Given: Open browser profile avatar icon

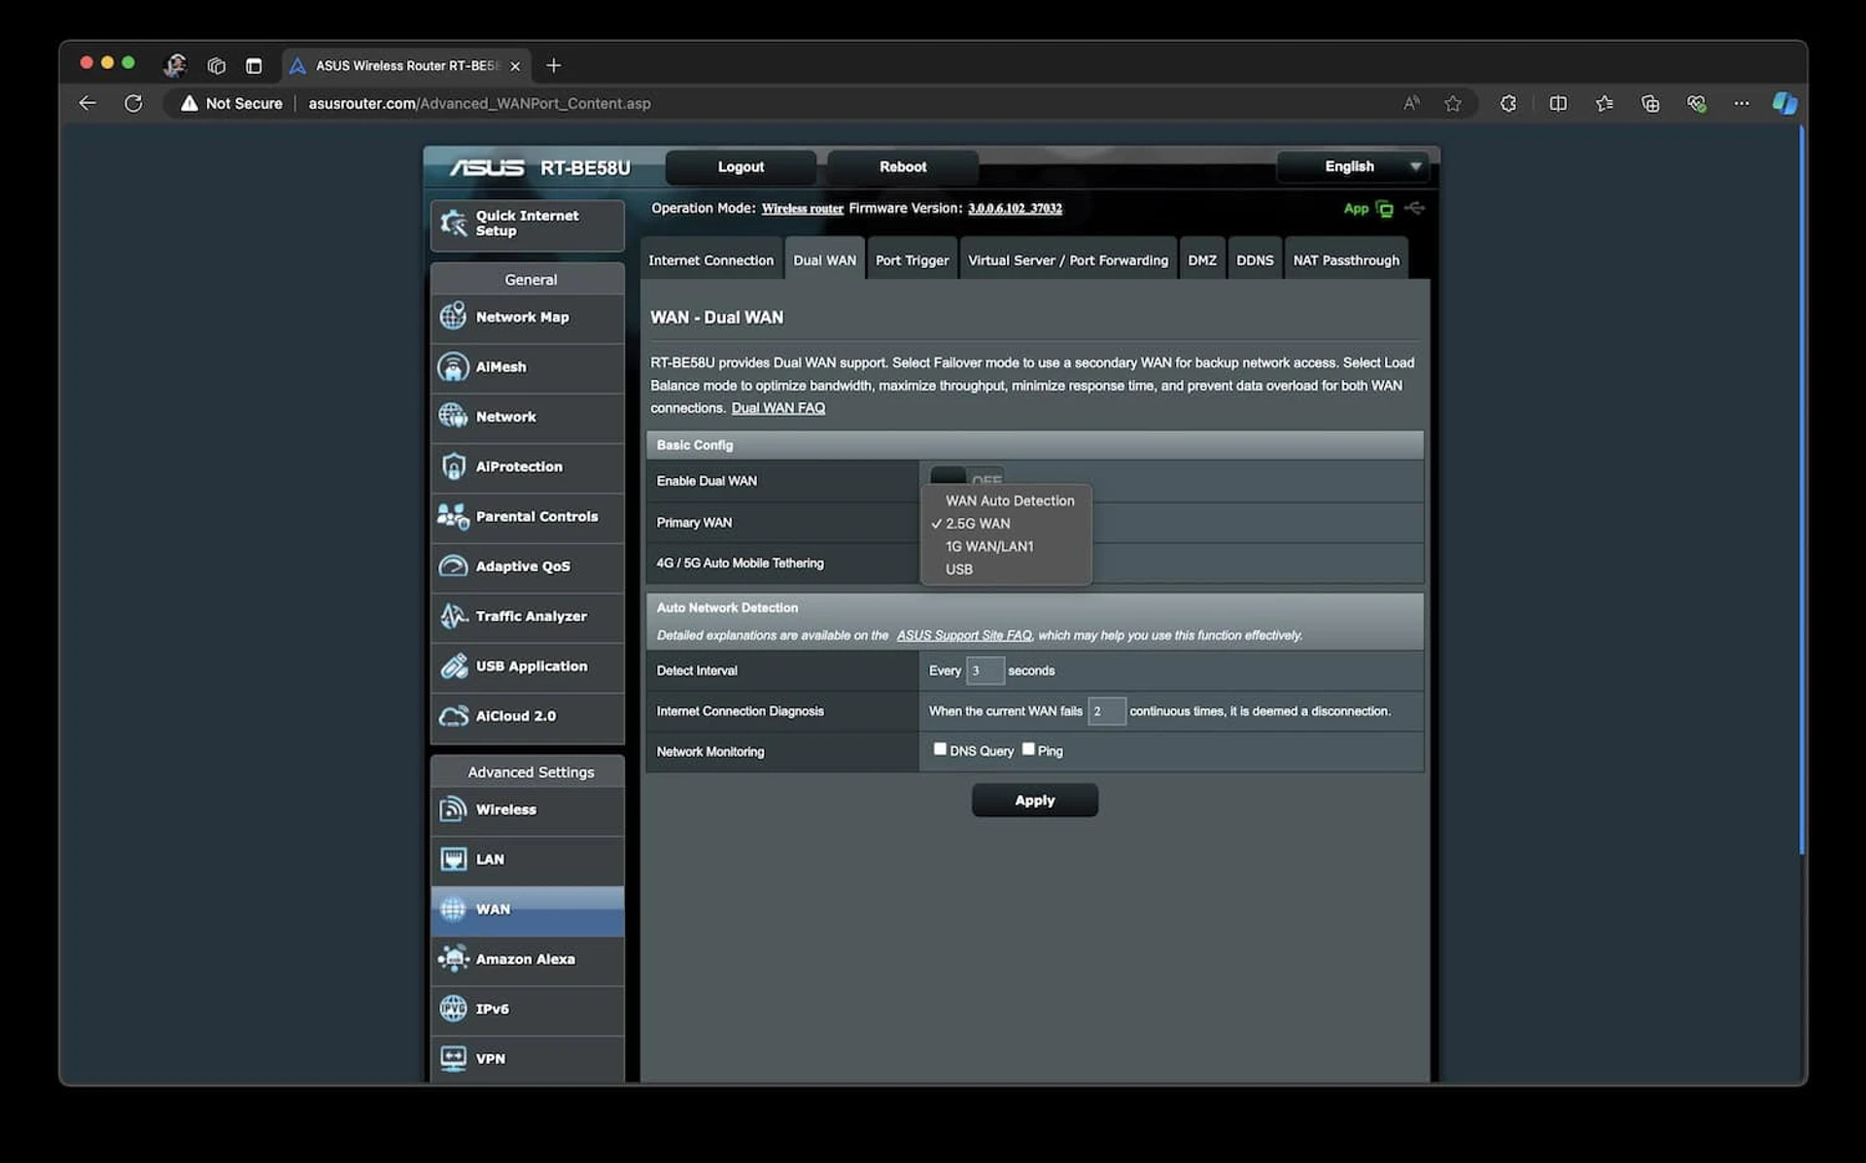Looking at the screenshot, I should point(175,65).
